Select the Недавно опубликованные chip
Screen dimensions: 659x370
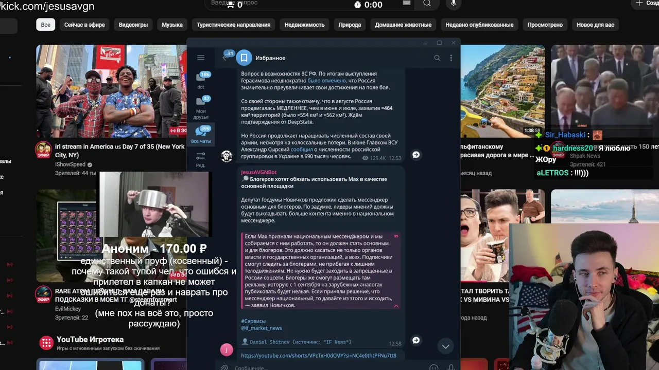coord(479,25)
